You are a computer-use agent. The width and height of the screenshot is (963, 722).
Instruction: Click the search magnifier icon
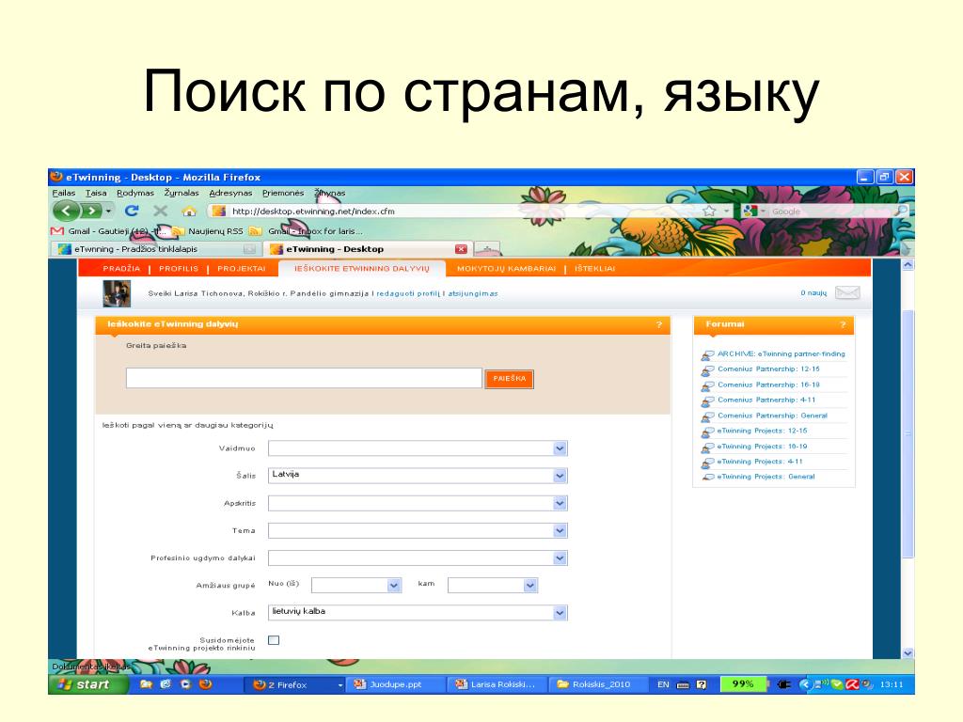click(x=901, y=211)
